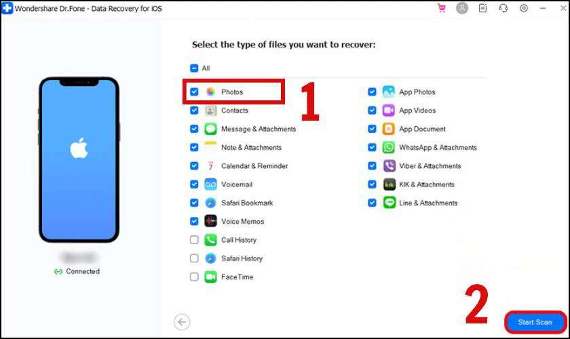Click the App Videos icon
This screenshot has width=570, height=339.
pyautogui.click(x=389, y=111)
